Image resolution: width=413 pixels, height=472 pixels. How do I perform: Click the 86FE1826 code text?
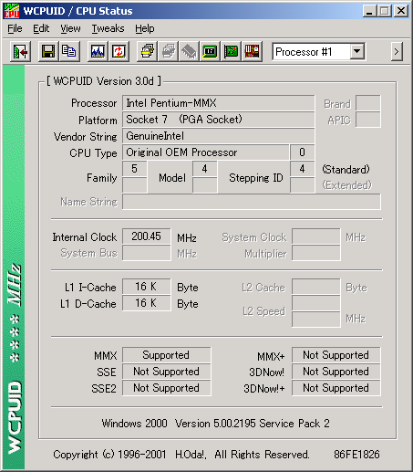tap(356, 455)
